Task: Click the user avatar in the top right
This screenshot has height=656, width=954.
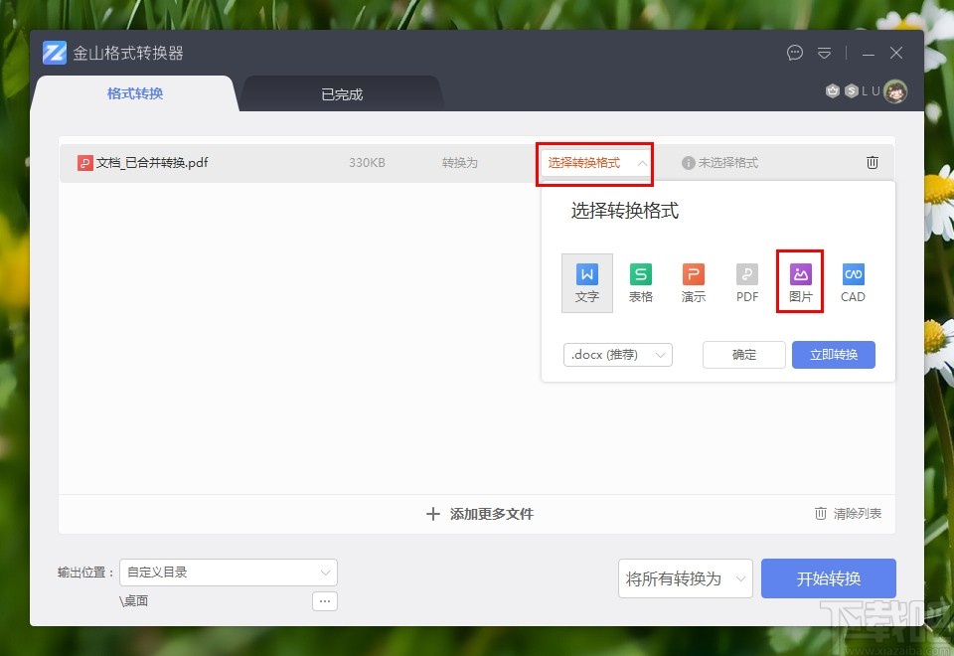Action: [x=895, y=90]
